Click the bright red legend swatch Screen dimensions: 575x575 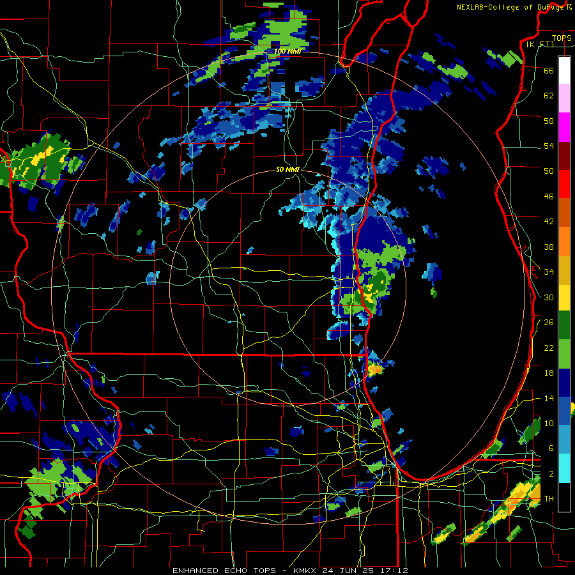coord(564,184)
